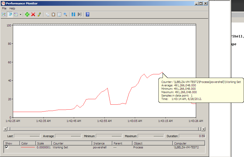This screenshot has width=244, height=157.
Task: Click green Add counter plus icon
Action: tap(27, 14)
